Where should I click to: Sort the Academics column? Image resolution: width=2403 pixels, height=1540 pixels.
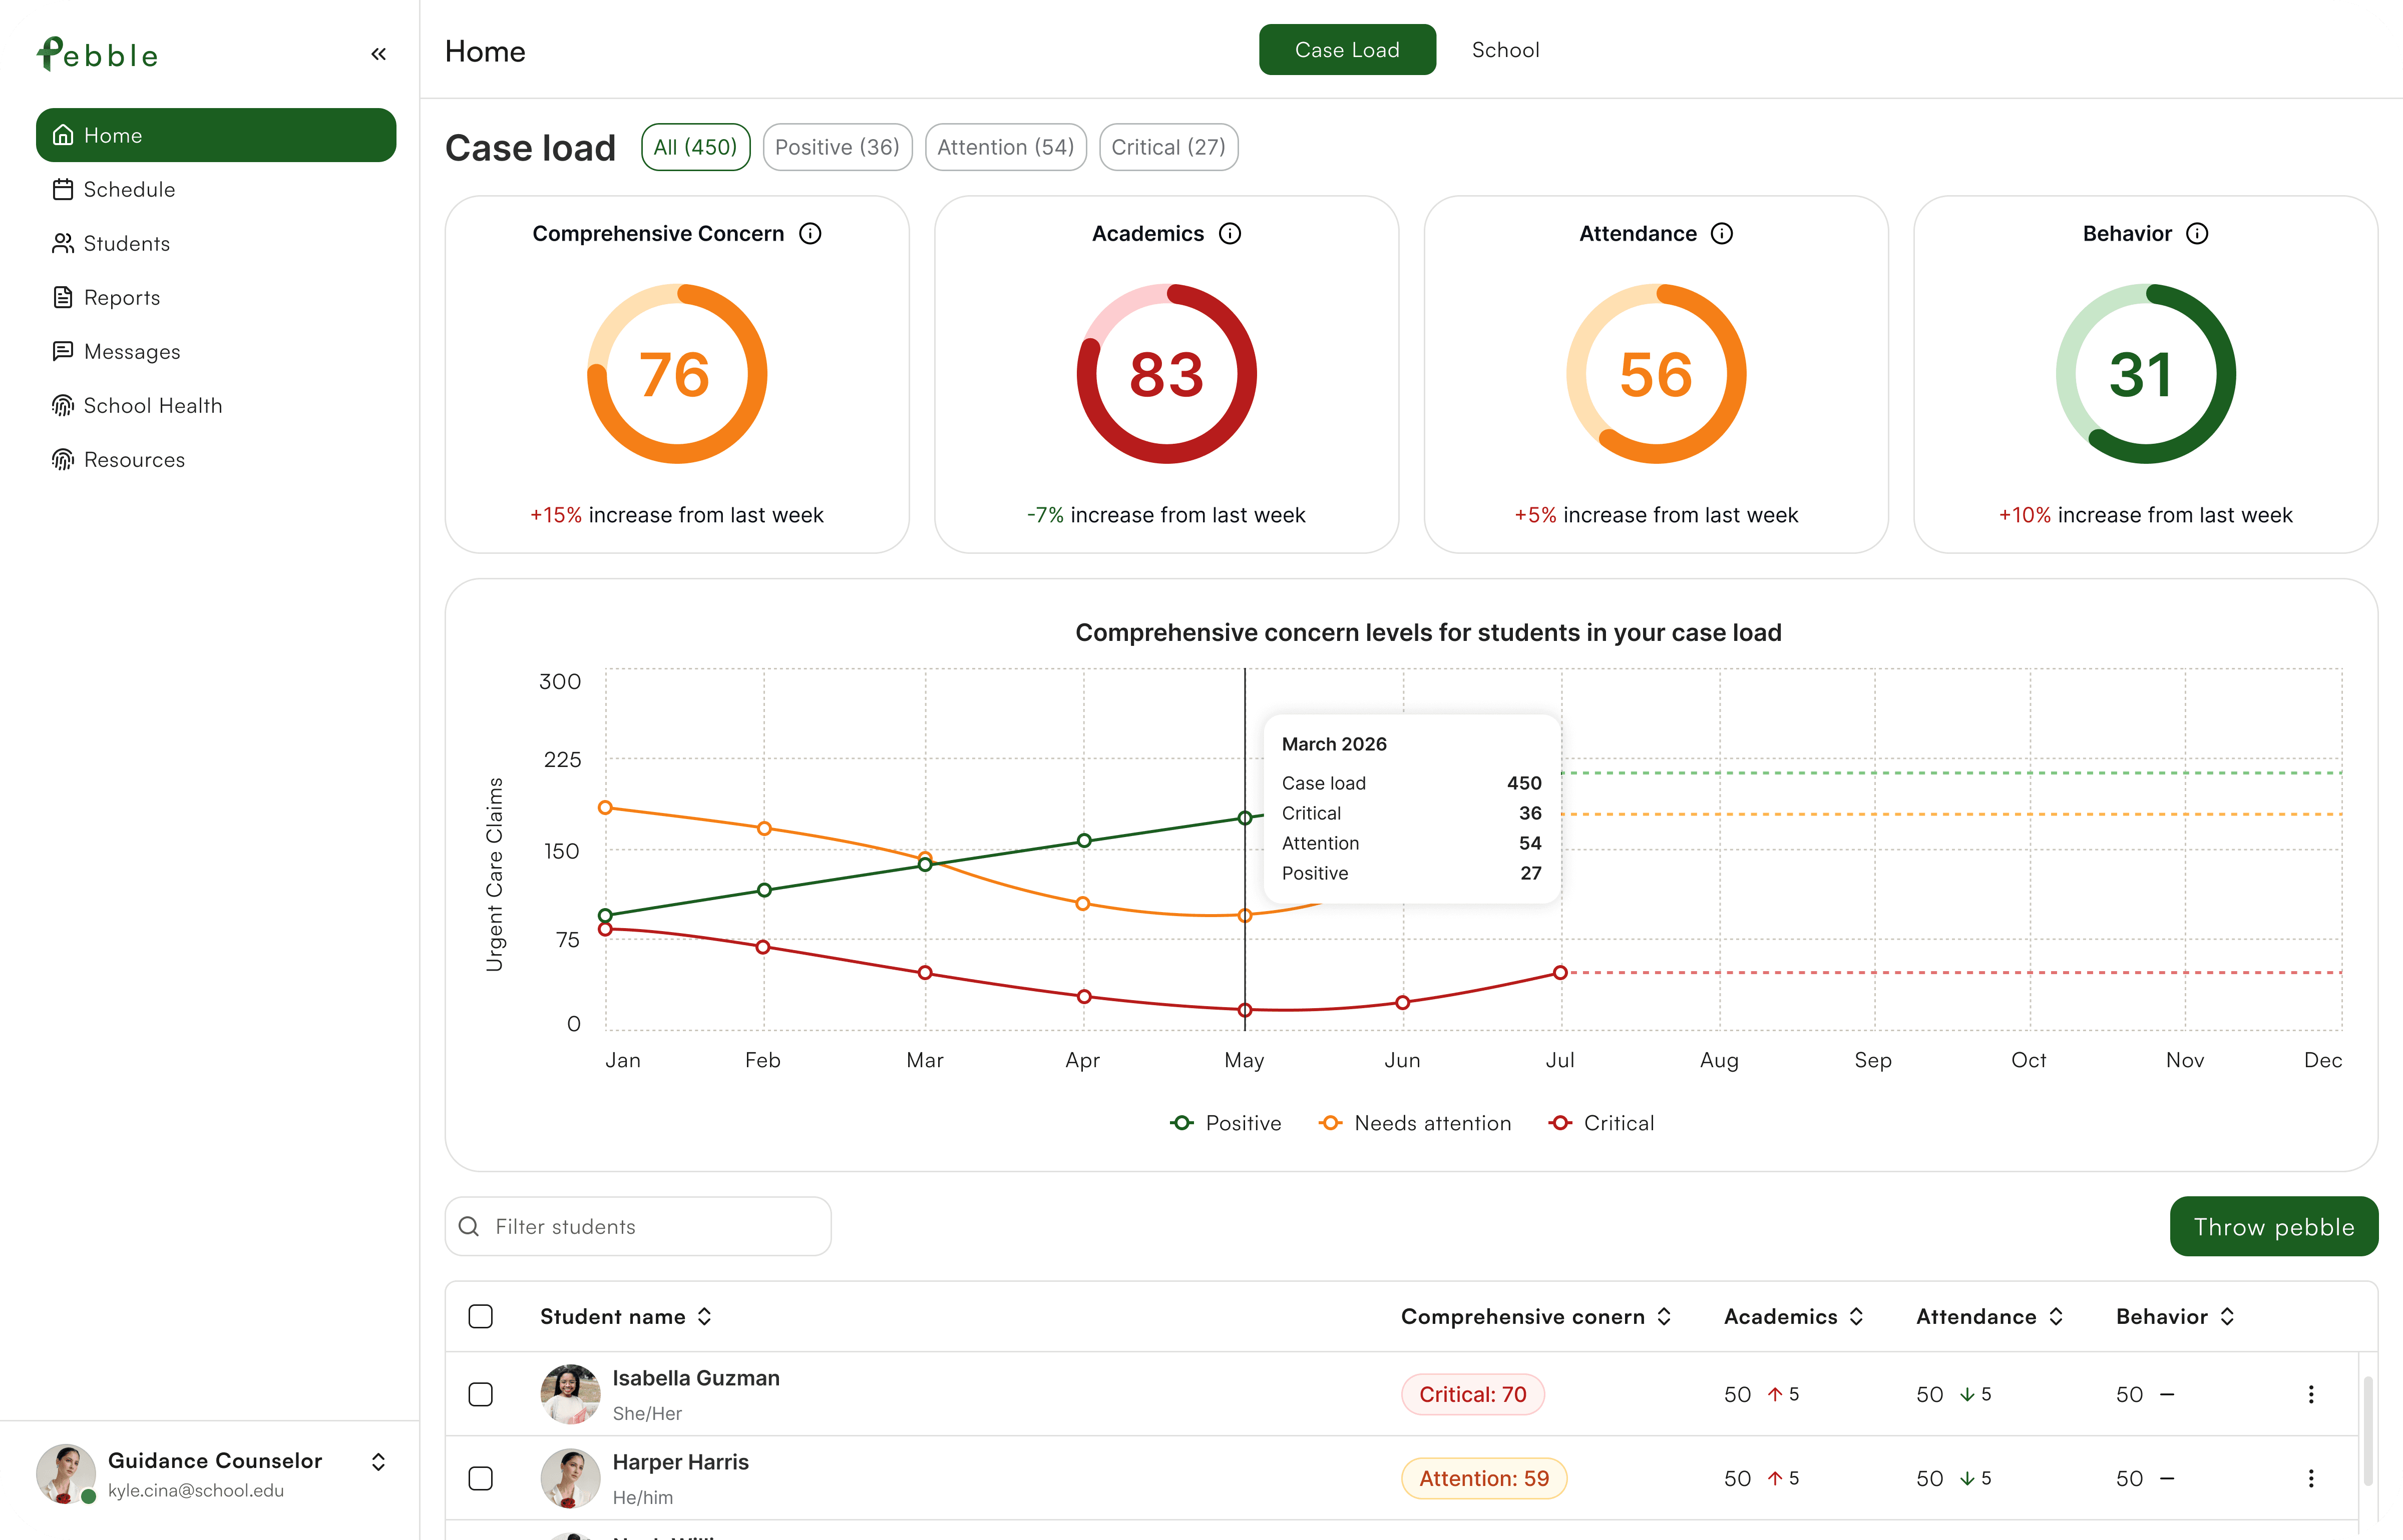tap(1856, 1316)
